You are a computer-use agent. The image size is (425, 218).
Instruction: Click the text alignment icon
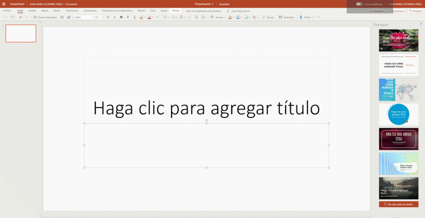pyautogui.click(x=181, y=18)
